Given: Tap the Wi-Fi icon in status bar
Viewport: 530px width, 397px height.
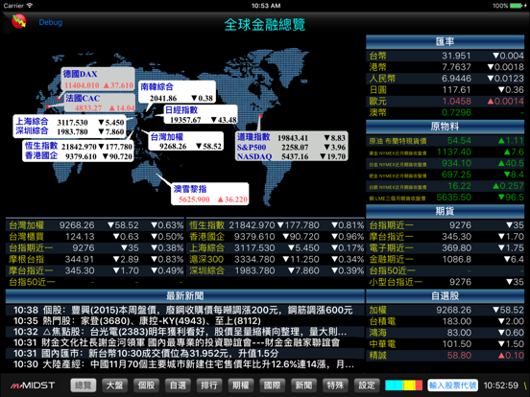Looking at the screenshot, I should 30,6.
